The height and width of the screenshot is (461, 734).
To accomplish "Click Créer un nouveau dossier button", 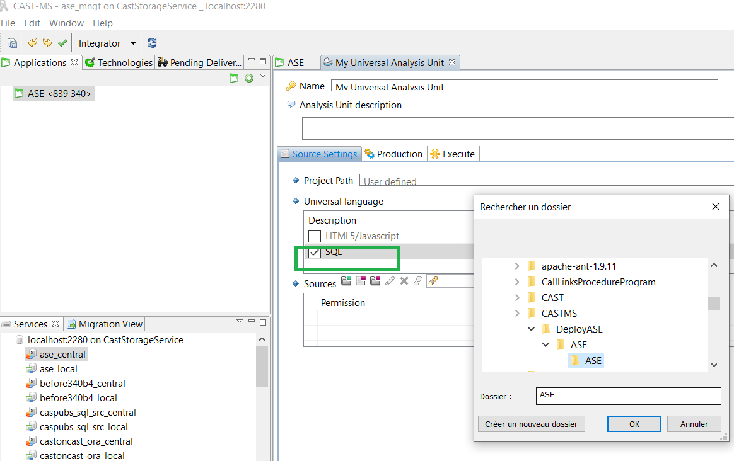I will pos(531,424).
